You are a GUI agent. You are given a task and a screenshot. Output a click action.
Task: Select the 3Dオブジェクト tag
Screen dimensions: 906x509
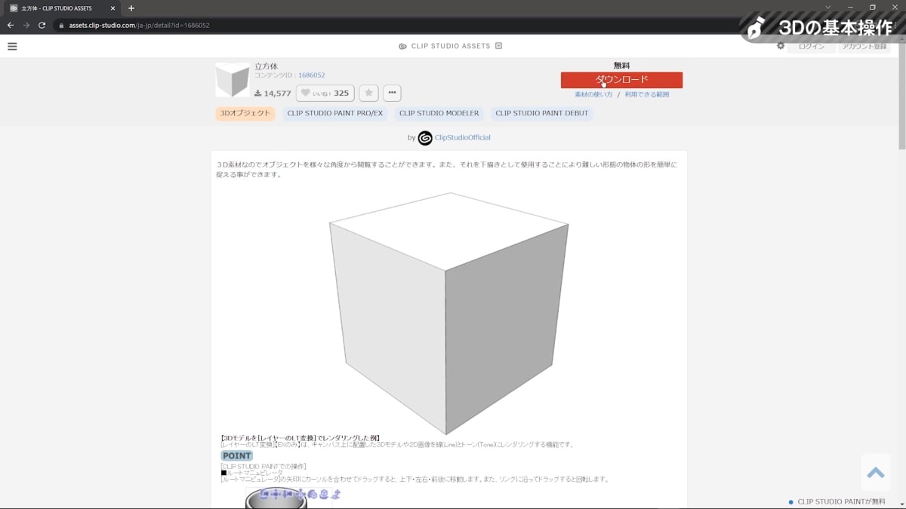[x=245, y=114]
